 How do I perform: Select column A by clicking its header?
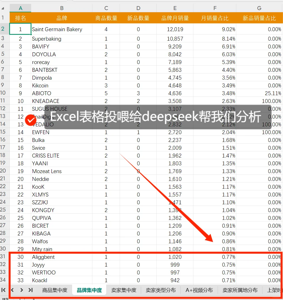point(20,8)
